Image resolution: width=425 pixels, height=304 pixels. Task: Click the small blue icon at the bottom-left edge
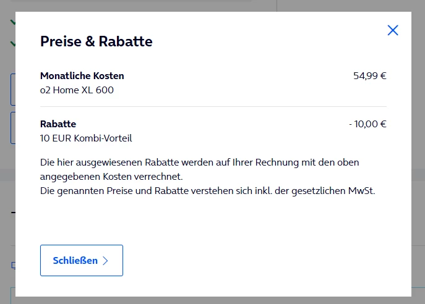pos(12,266)
